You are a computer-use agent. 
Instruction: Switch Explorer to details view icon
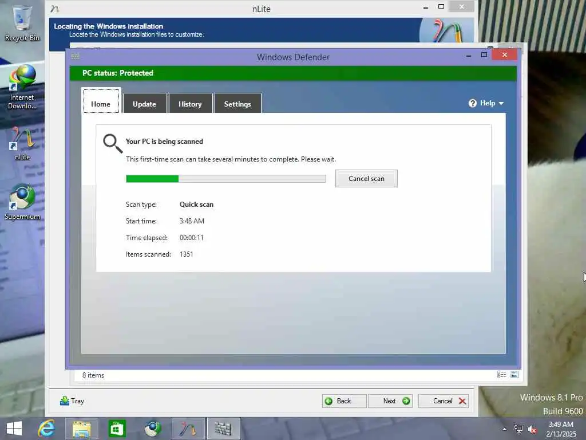[x=501, y=375]
